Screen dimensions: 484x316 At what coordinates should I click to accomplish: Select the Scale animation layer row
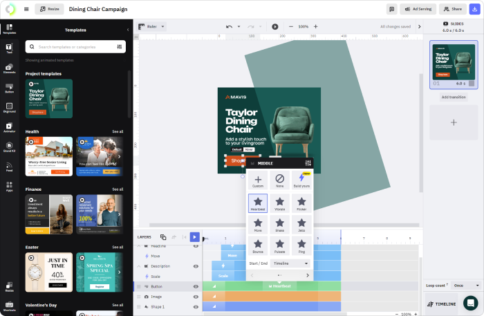168,277
